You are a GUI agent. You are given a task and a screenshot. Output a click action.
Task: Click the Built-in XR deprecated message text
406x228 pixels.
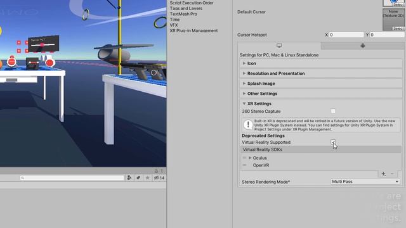[x=325, y=125]
